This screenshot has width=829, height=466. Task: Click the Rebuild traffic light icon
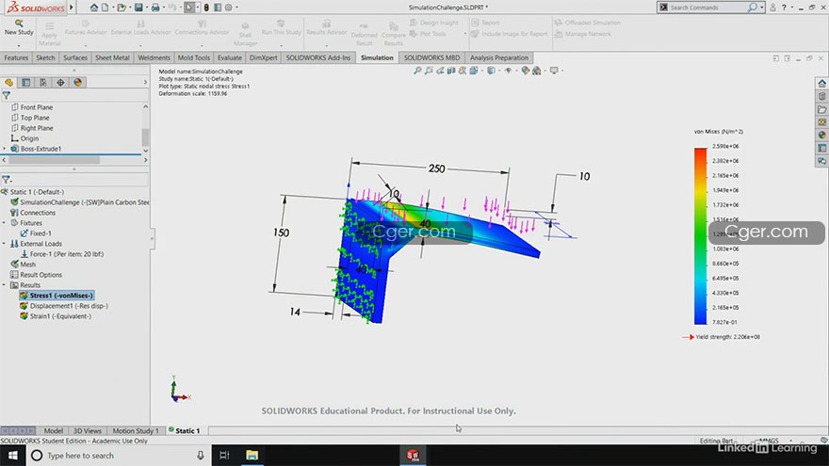[x=206, y=8]
